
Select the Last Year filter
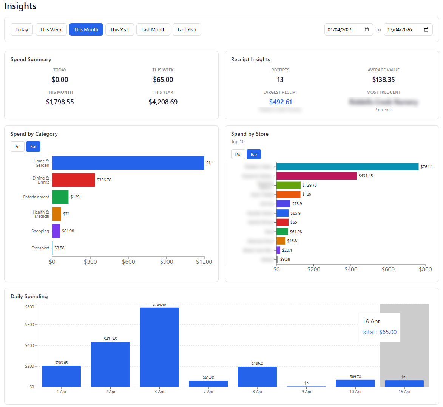pyautogui.click(x=187, y=29)
